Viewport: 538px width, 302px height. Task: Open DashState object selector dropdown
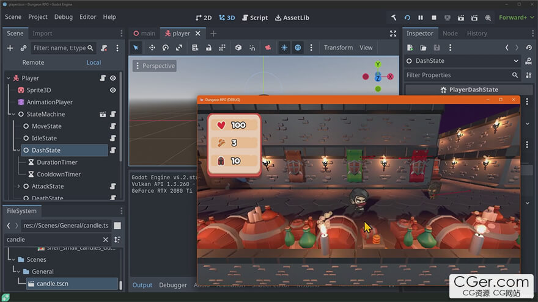(x=463, y=61)
